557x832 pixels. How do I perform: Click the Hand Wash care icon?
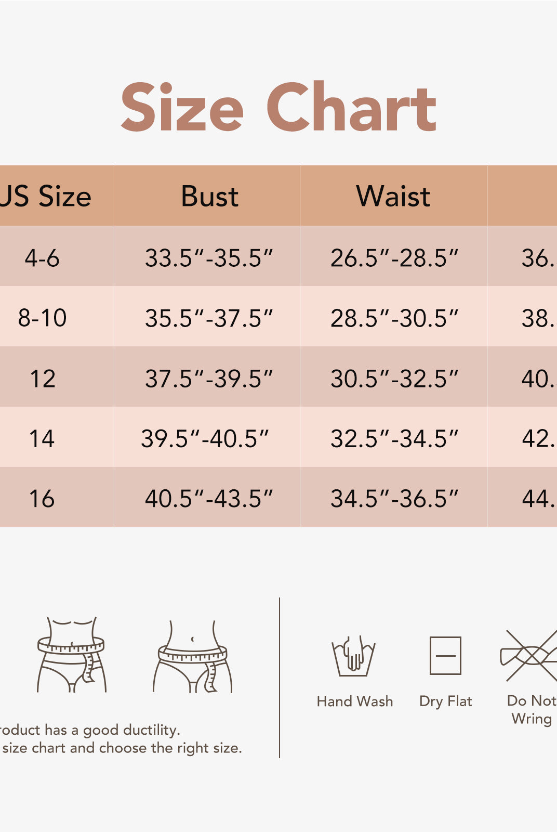point(354,656)
